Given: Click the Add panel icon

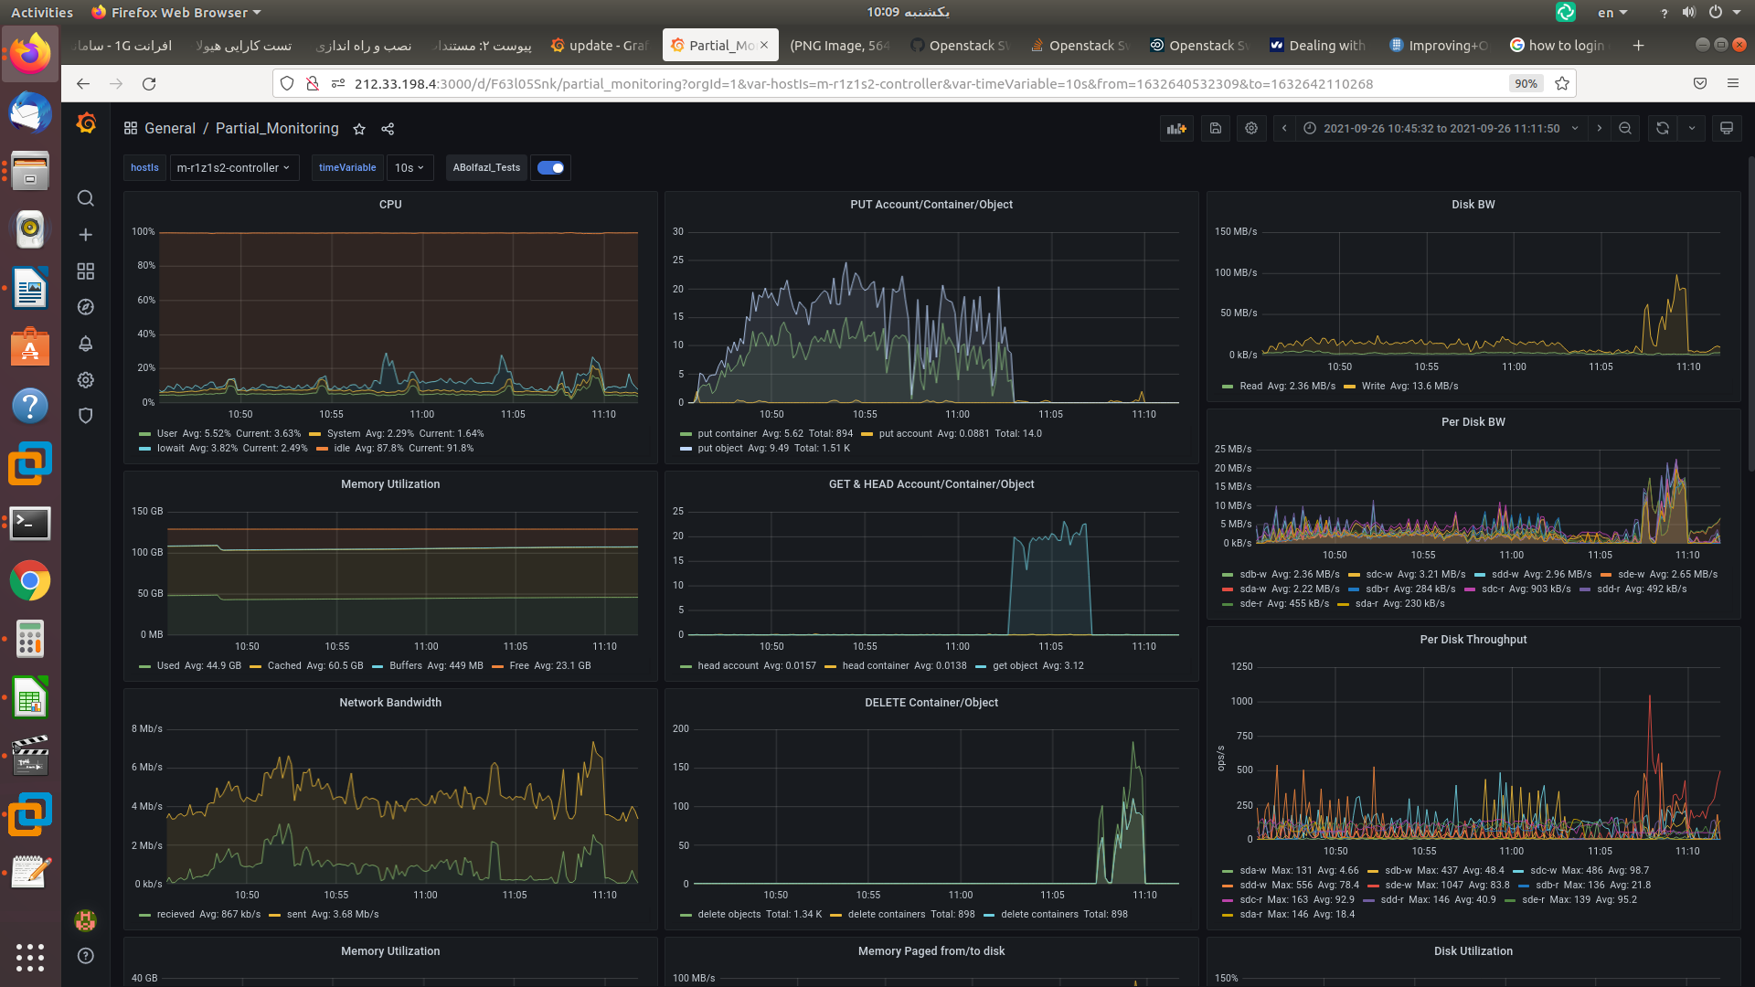Looking at the screenshot, I should (x=1176, y=129).
